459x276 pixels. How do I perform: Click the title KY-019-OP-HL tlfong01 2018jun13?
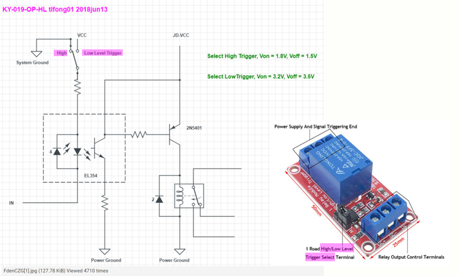coord(55,9)
